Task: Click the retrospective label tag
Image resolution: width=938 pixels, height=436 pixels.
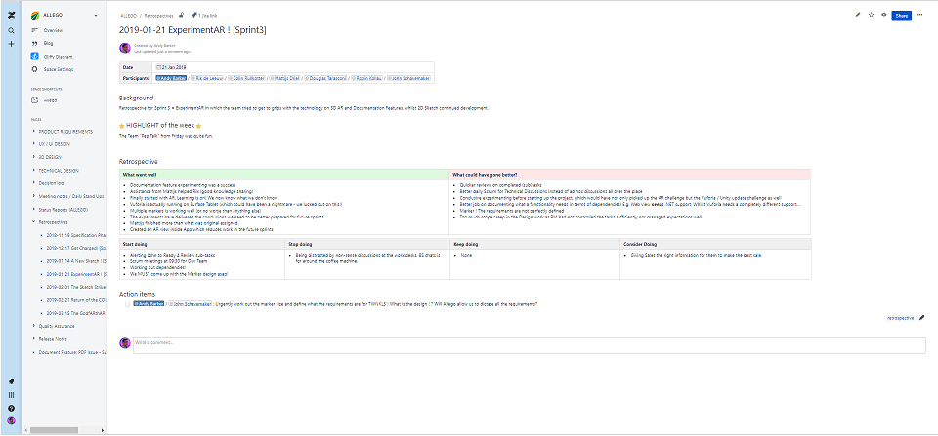Action: coord(900,318)
